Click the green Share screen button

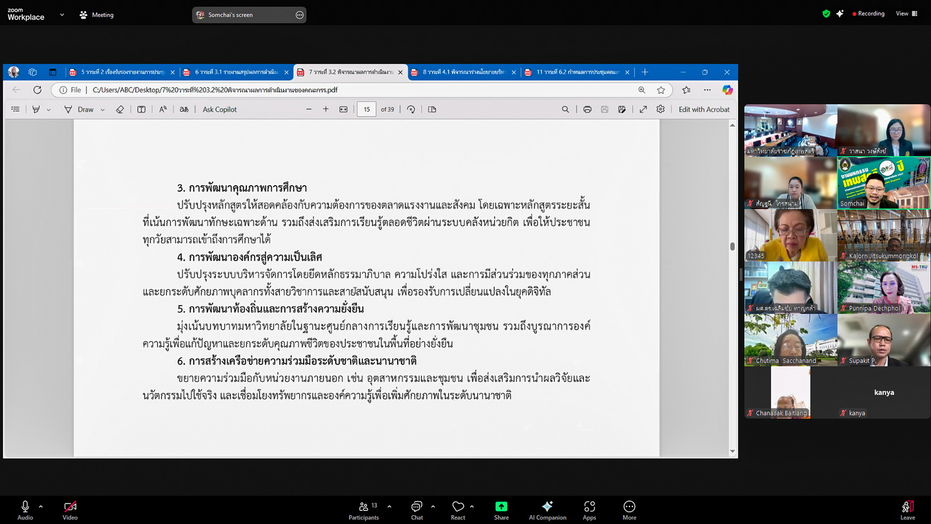point(501,510)
